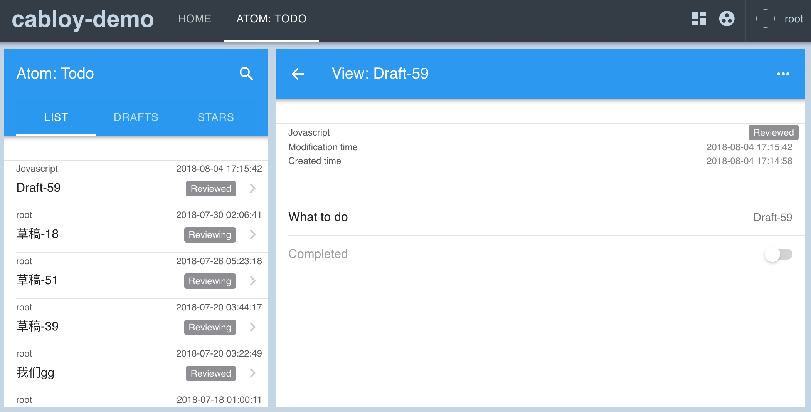Screen dimensions: 811x412
Task: Click the What to do field label
Action: [x=318, y=217]
